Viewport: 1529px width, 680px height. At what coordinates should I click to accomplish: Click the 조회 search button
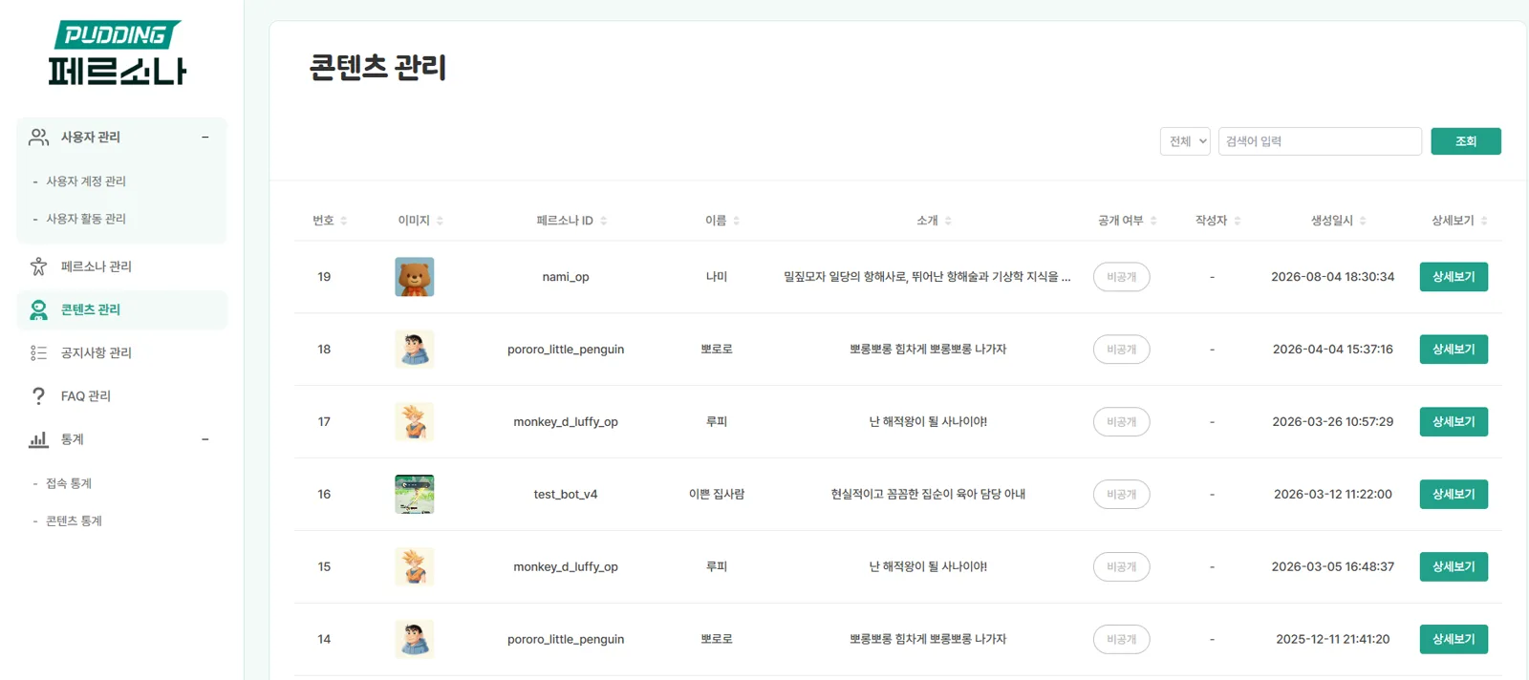click(1465, 141)
